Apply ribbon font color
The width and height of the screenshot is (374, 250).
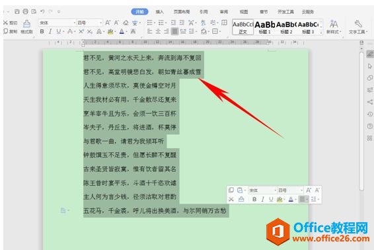point(122,31)
